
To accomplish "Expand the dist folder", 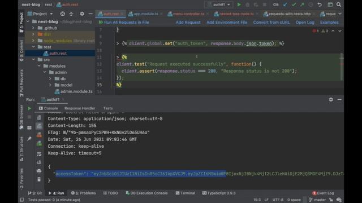I will pyautogui.click(x=33, y=34).
